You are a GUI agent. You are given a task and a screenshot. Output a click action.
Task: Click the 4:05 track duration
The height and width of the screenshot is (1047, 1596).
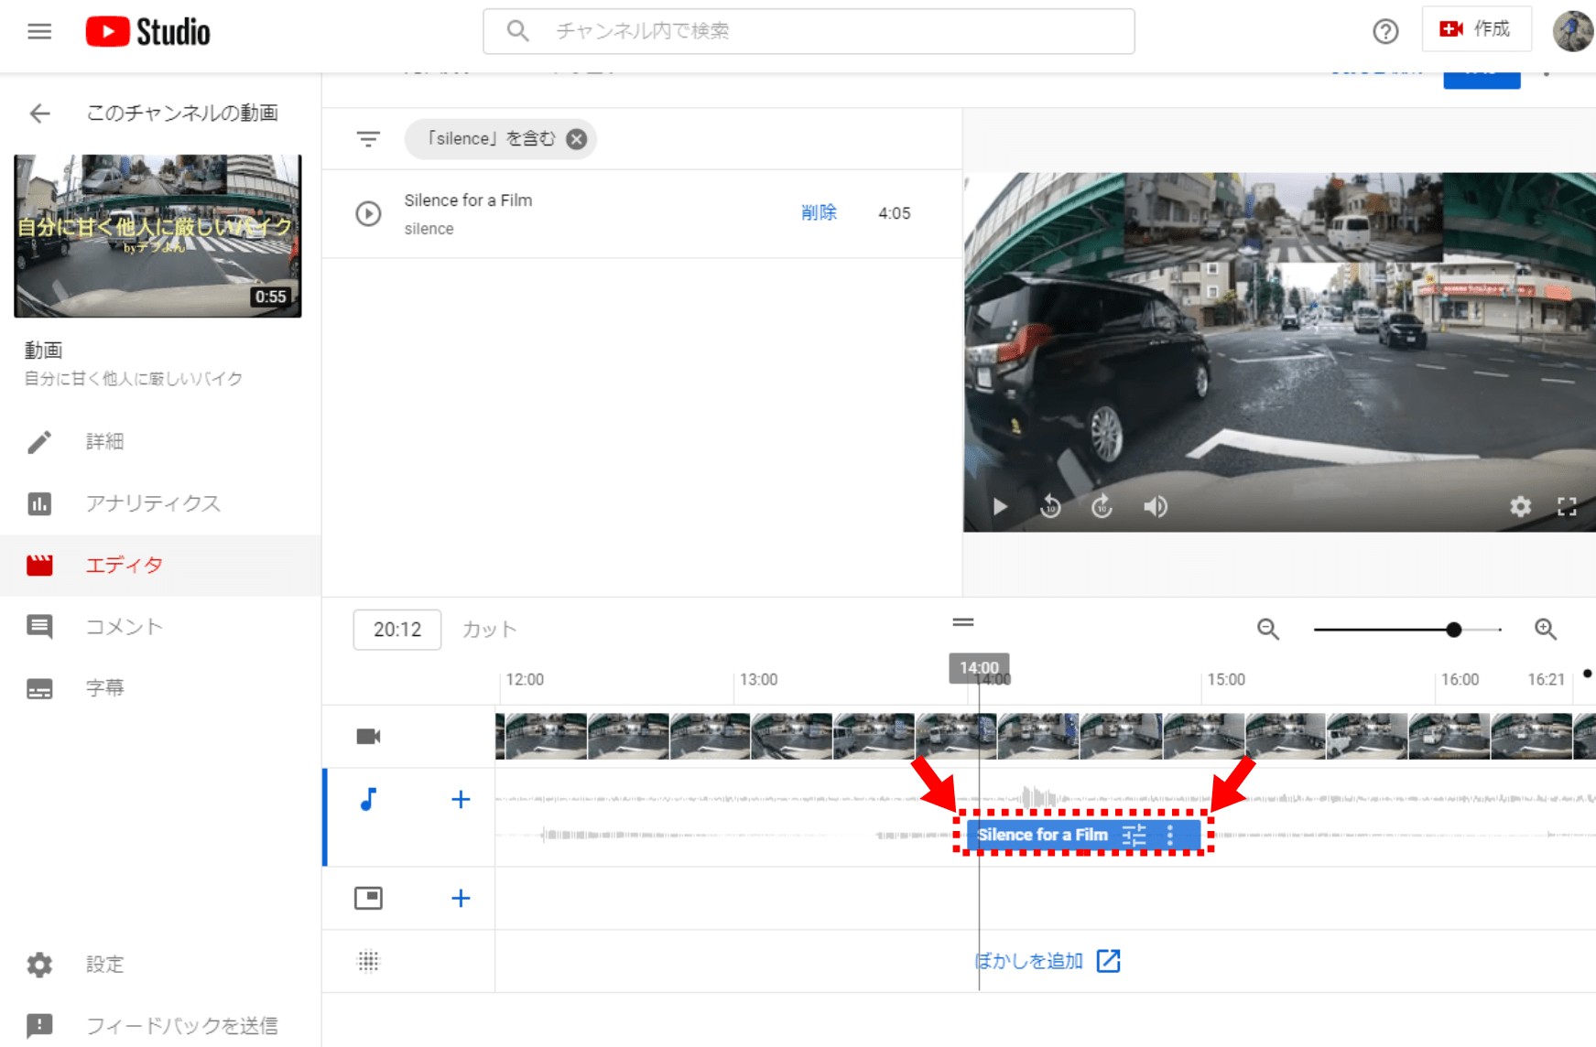coord(894,213)
